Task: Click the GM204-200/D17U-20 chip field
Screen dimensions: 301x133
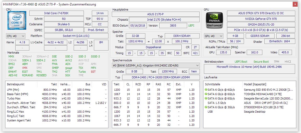Action: point(261,24)
